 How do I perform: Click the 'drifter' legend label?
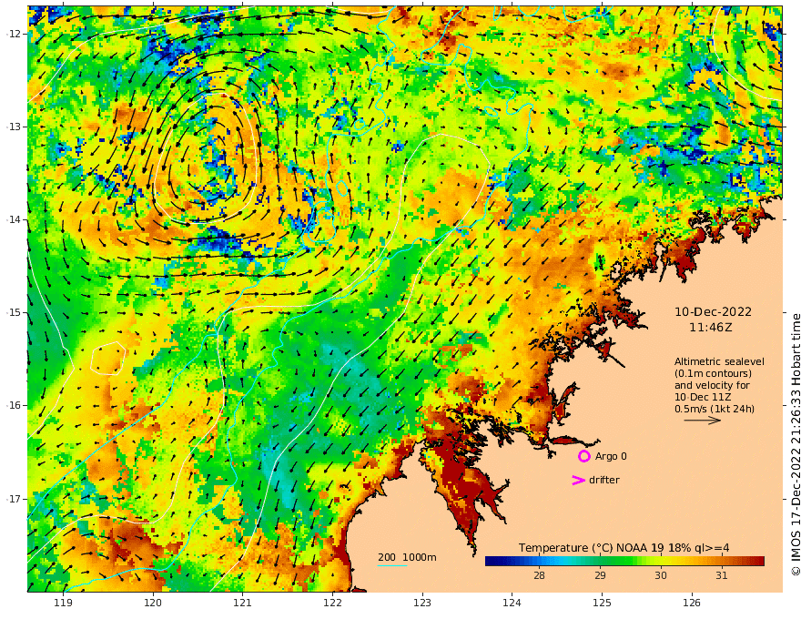(x=604, y=480)
